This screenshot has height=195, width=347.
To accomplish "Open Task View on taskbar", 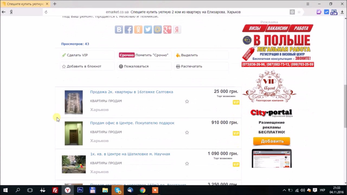I will (x=30, y=190).
